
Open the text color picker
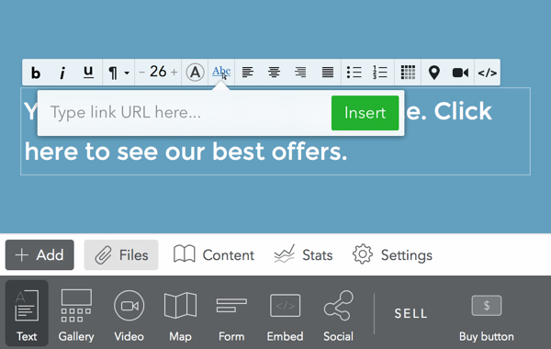coord(195,73)
